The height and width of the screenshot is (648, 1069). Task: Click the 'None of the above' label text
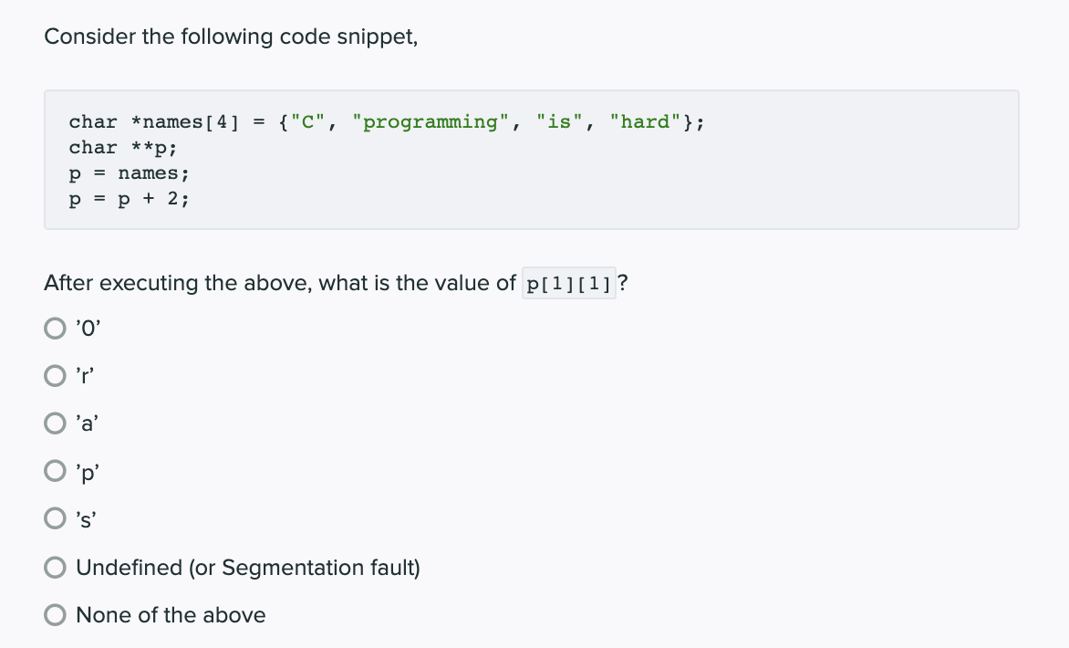[171, 615]
